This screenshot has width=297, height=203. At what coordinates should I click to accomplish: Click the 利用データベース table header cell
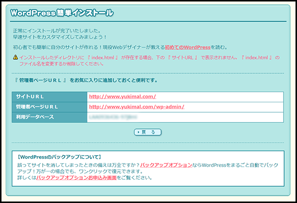[49, 117]
